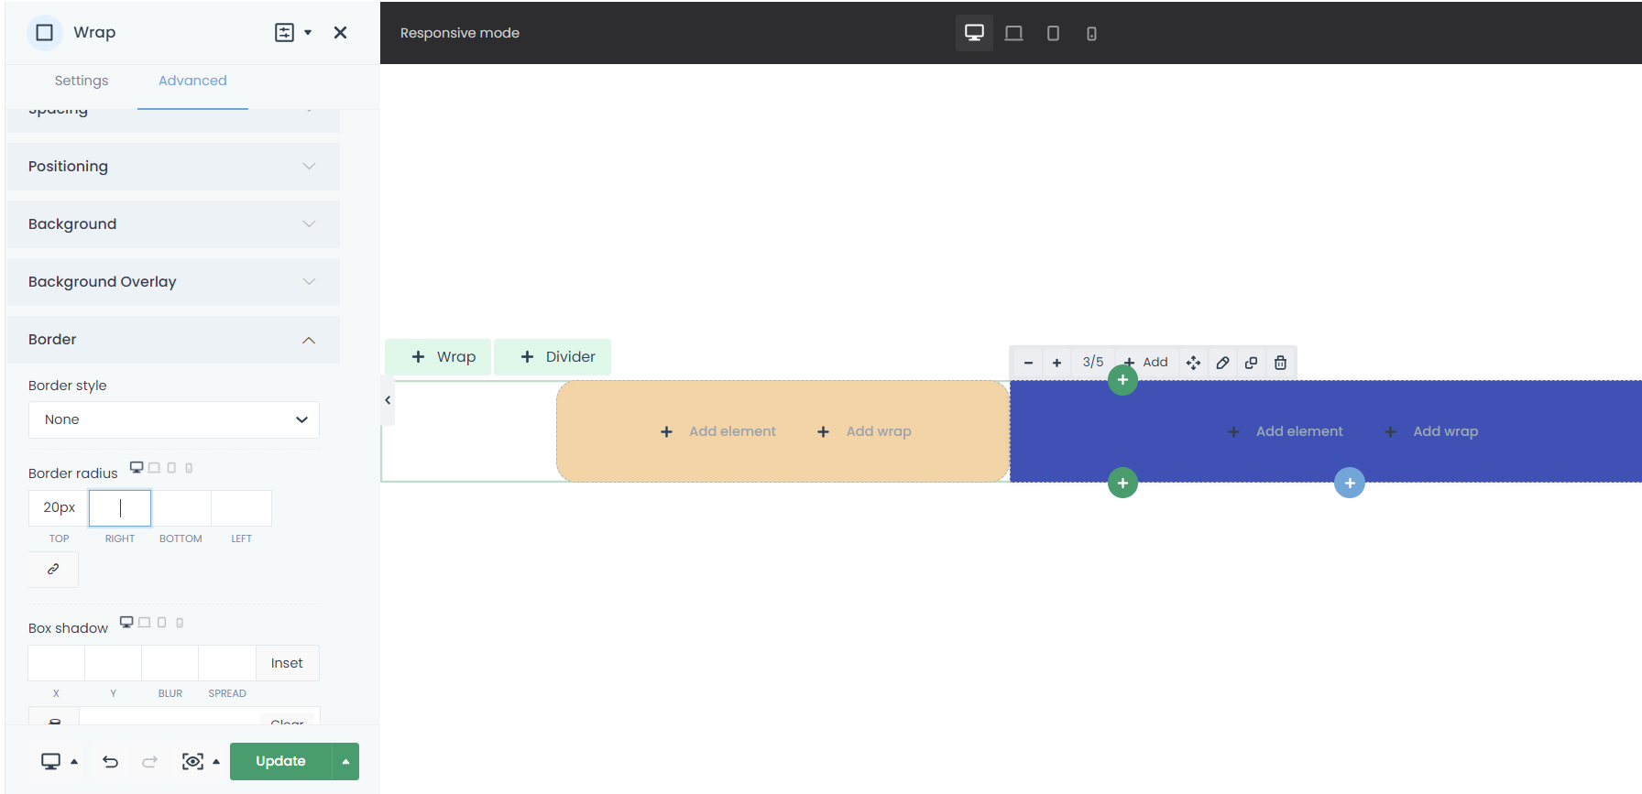Click the Border radius TOP field
Screen dimensions: 1642x794
click(59, 507)
